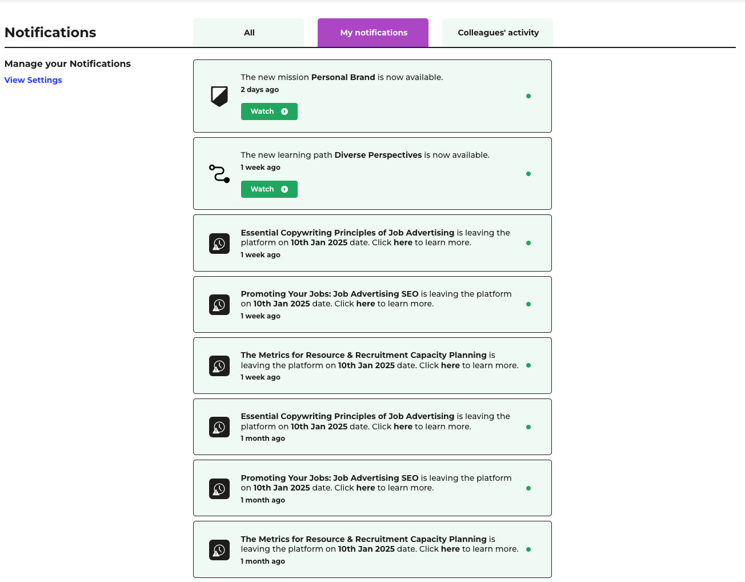745x582 pixels.
Task: Click the 'Manage your Notifications' heading
Action: 67,63
